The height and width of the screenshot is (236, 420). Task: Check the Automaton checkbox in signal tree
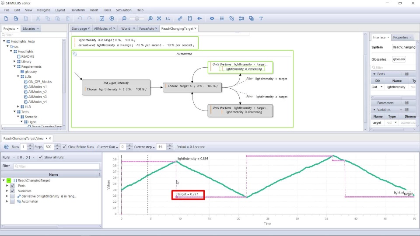click(12, 201)
